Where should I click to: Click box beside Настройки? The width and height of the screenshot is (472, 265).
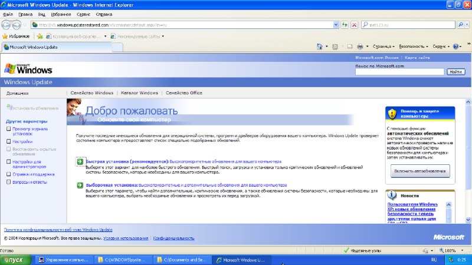click(8, 141)
